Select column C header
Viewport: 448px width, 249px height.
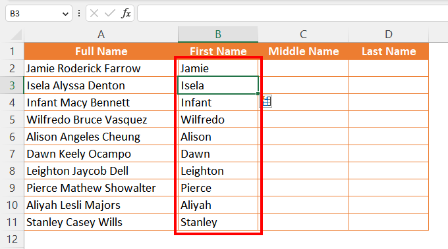(x=303, y=34)
